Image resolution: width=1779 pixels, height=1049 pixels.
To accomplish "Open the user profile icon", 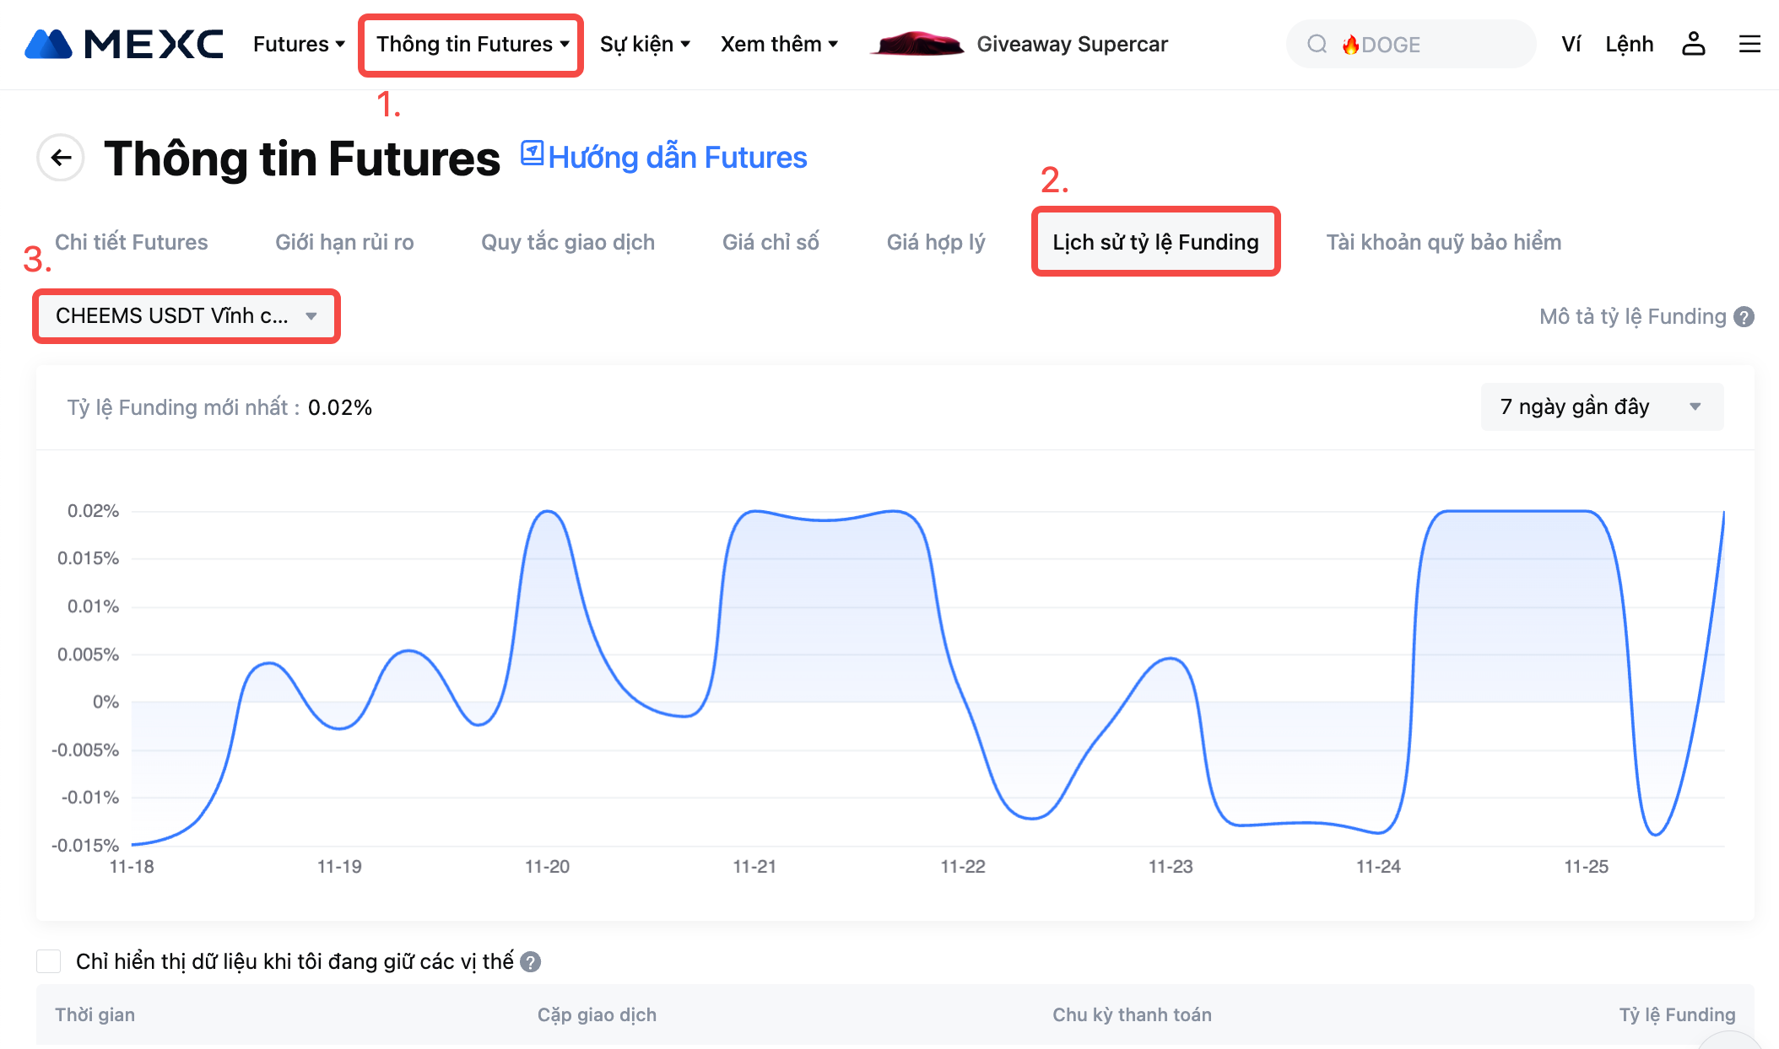I will (1693, 44).
